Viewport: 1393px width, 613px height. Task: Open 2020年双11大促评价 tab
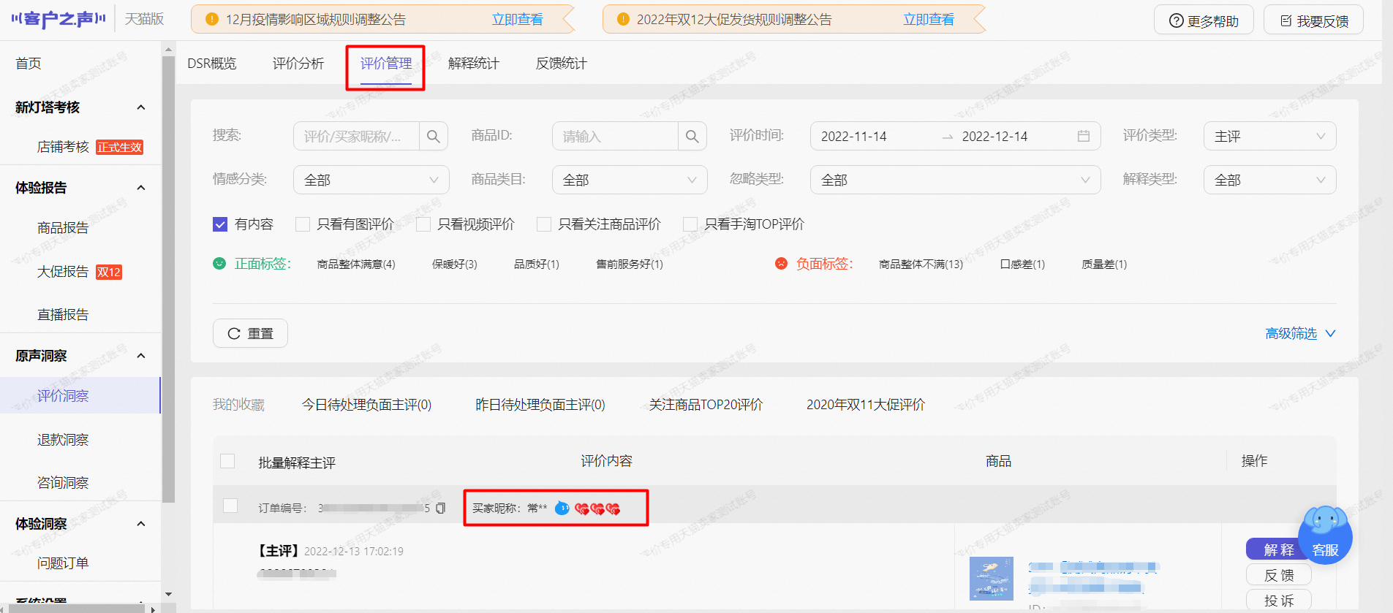[x=866, y=405]
